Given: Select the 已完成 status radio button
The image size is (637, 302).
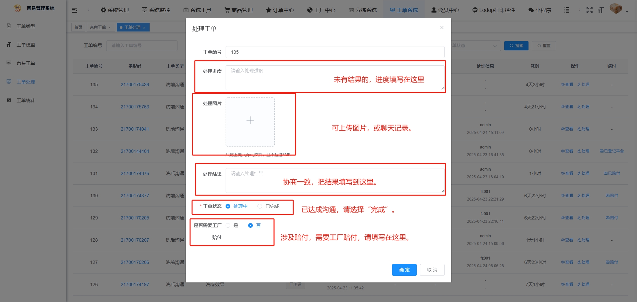Looking at the screenshot, I should coord(260,206).
